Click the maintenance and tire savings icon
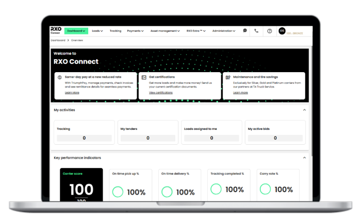 point(228,77)
